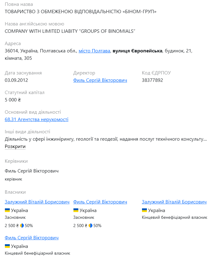Expand other activities with Розкрити
Image resolution: width=213 pixels, height=258 pixels.
pyautogui.click(x=15, y=146)
